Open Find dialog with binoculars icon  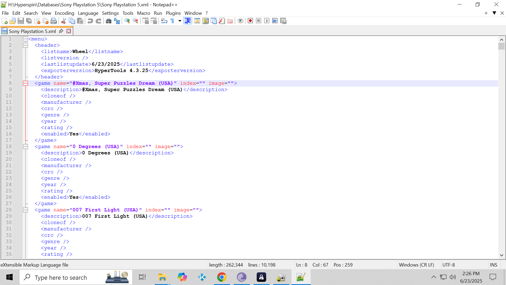click(x=108, y=21)
